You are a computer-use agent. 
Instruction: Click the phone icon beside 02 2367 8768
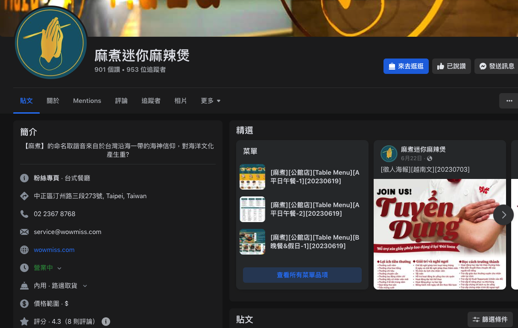point(24,214)
